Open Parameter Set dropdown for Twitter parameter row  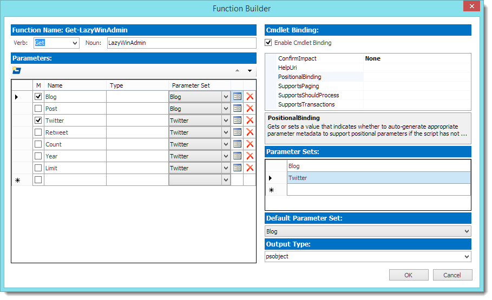226,121
